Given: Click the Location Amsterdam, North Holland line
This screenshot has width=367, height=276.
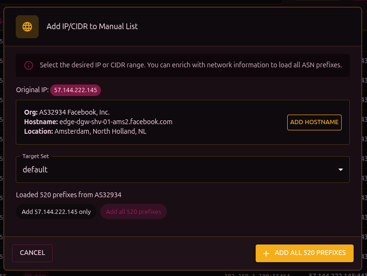Looking at the screenshot, I should coord(85,131).
